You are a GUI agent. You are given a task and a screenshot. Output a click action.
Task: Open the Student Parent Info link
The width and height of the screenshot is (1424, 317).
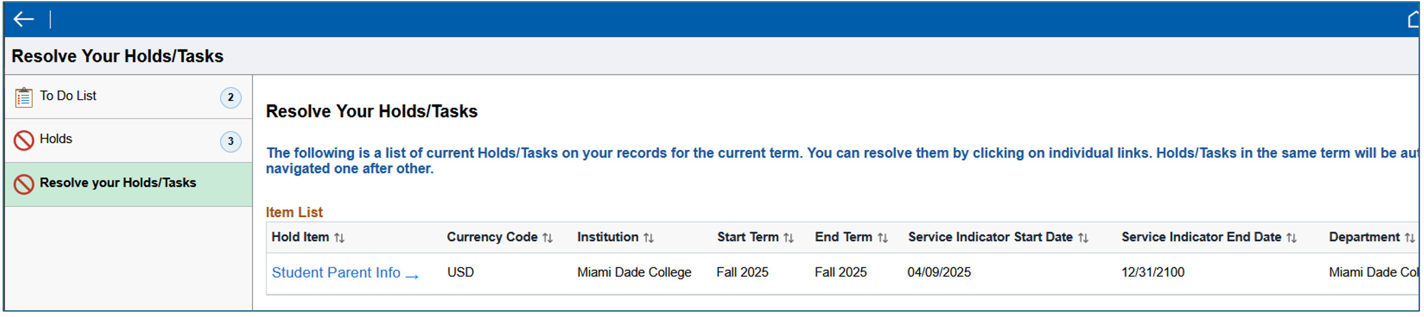coord(335,273)
